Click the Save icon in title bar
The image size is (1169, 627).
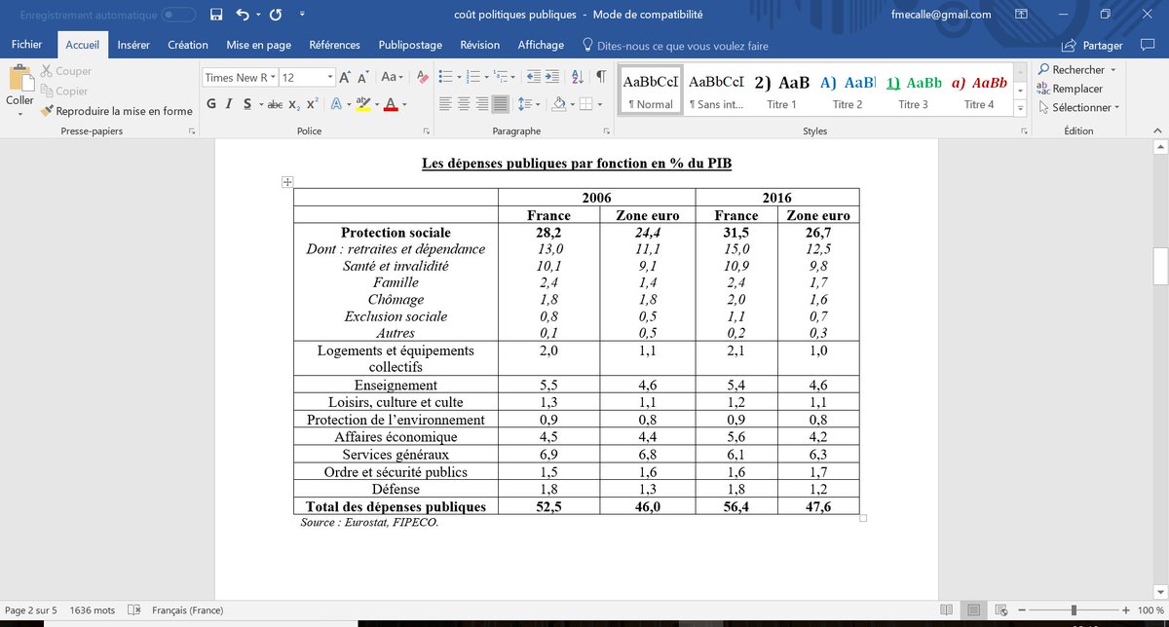(x=215, y=15)
